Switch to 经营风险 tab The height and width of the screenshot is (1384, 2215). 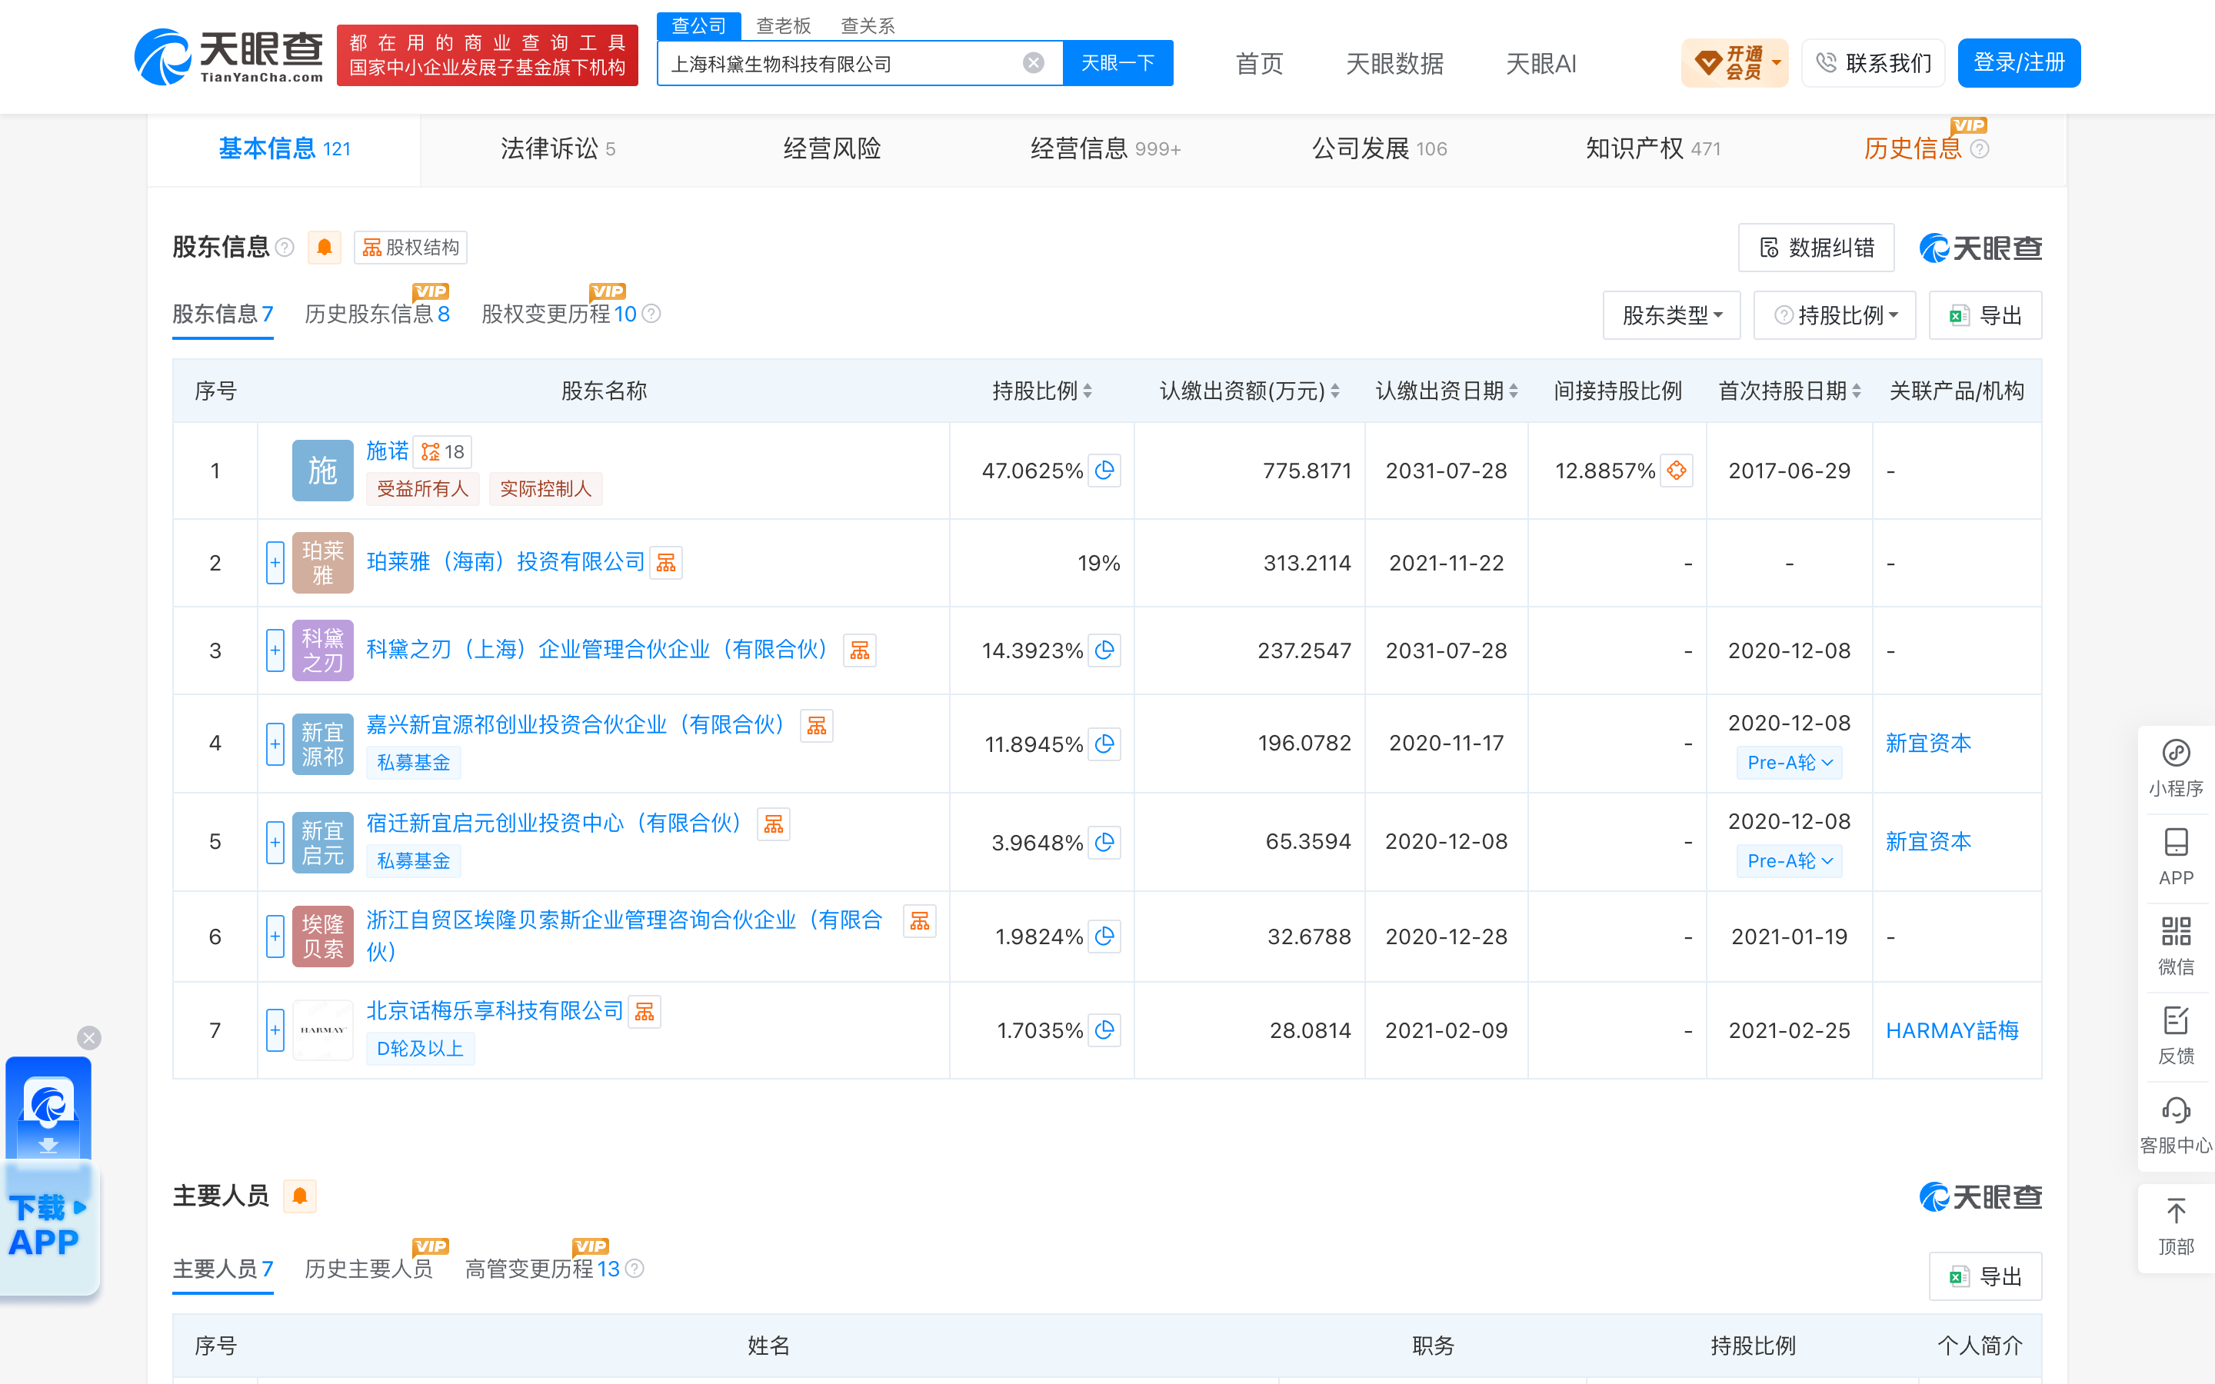pos(832,148)
